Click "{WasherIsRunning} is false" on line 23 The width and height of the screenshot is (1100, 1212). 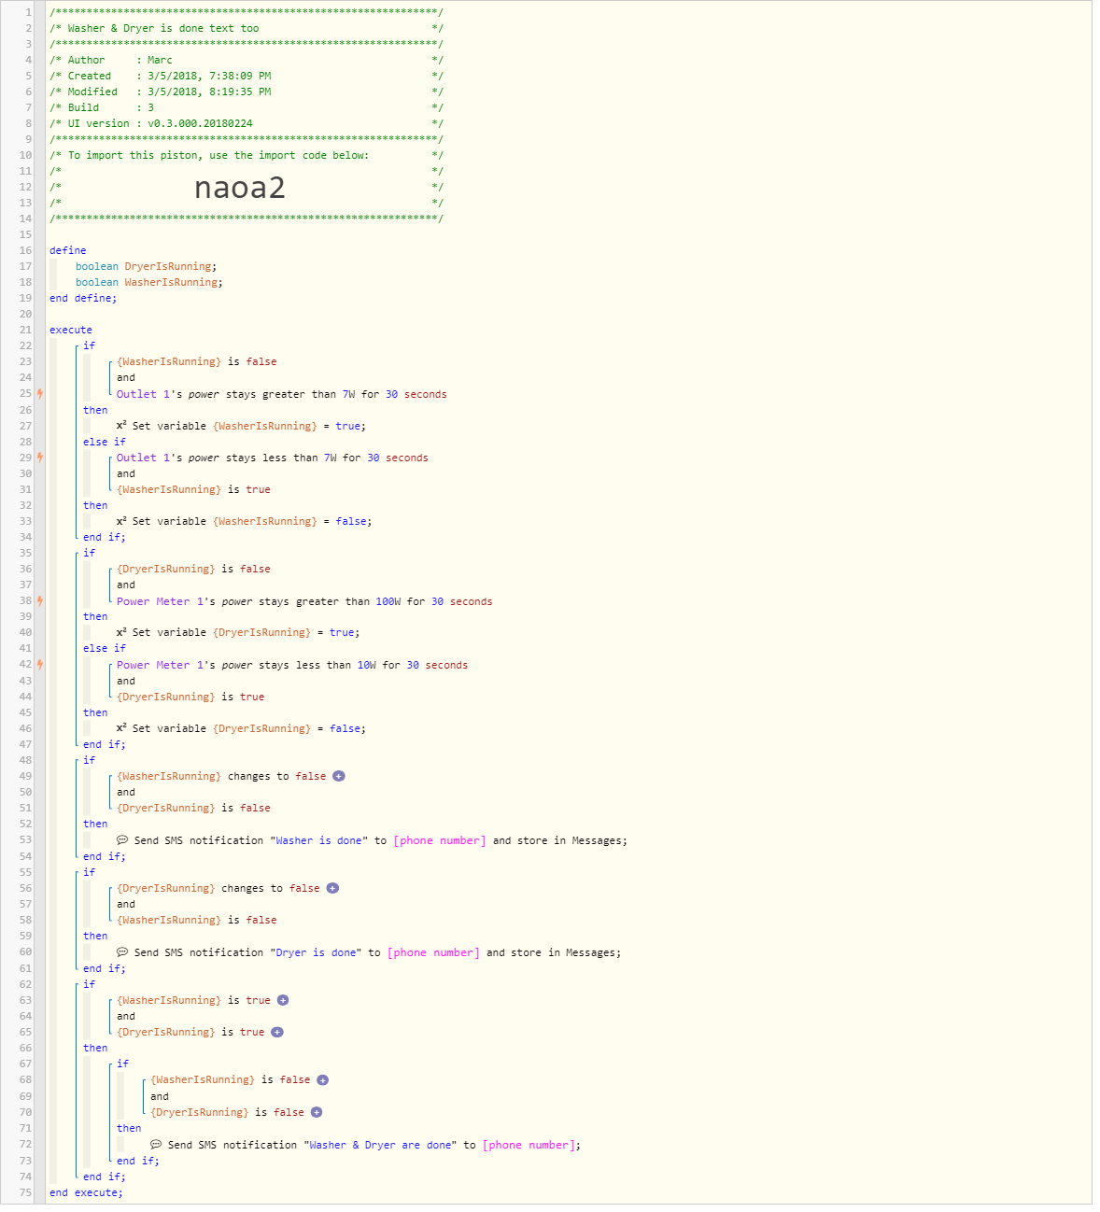(x=197, y=361)
